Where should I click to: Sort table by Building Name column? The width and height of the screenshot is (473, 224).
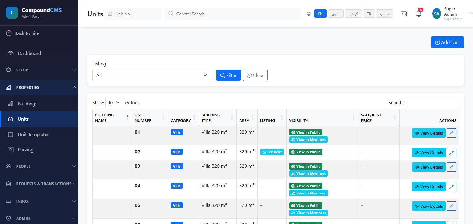pyautogui.click(x=112, y=117)
